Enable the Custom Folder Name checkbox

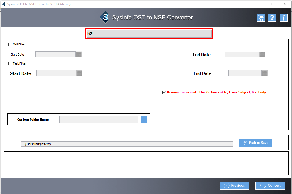[14, 119]
